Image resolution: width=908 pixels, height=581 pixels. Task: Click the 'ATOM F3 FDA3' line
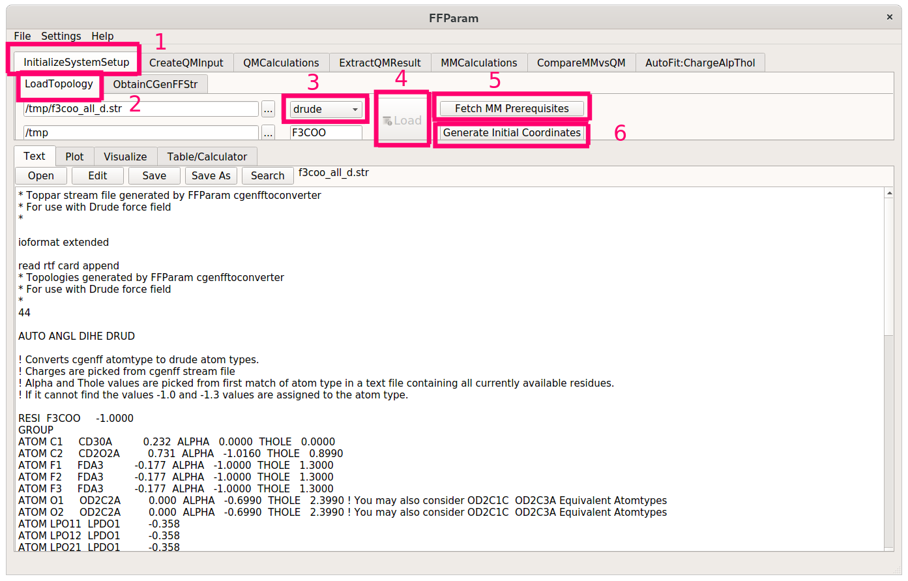(x=176, y=488)
